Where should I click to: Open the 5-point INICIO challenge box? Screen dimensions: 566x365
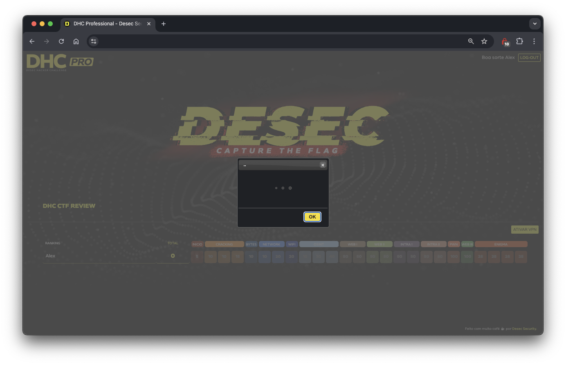[x=197, y=257]
